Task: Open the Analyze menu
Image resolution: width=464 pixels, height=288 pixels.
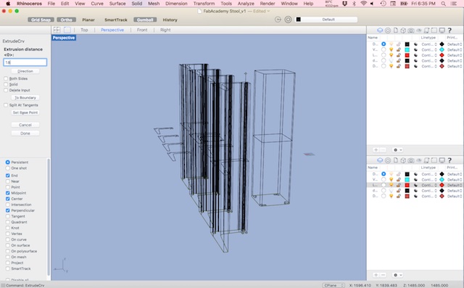Action: tap(246, 4)
